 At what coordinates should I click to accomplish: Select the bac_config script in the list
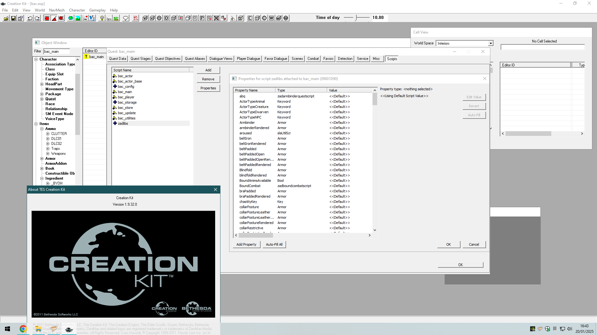126,87
